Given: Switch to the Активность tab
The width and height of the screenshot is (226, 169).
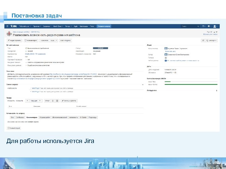Looking at the screenshot, I should click(x=73, y=117).
